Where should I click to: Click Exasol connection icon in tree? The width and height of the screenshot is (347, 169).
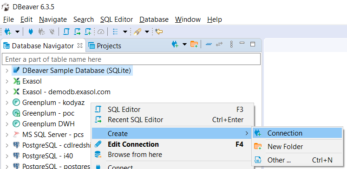pos(16,81)
